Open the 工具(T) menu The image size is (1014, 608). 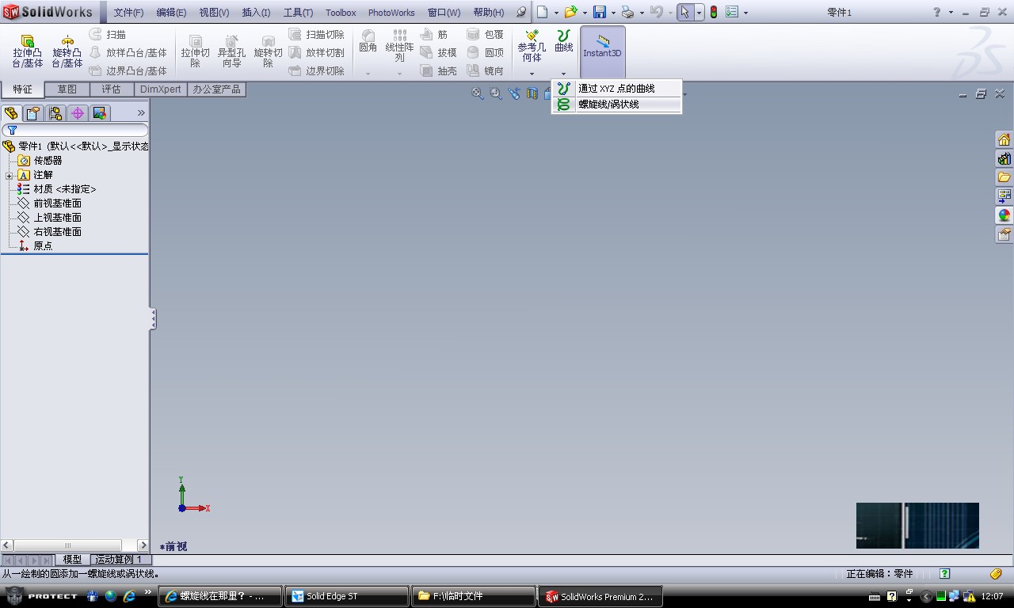tap(298, 13)
